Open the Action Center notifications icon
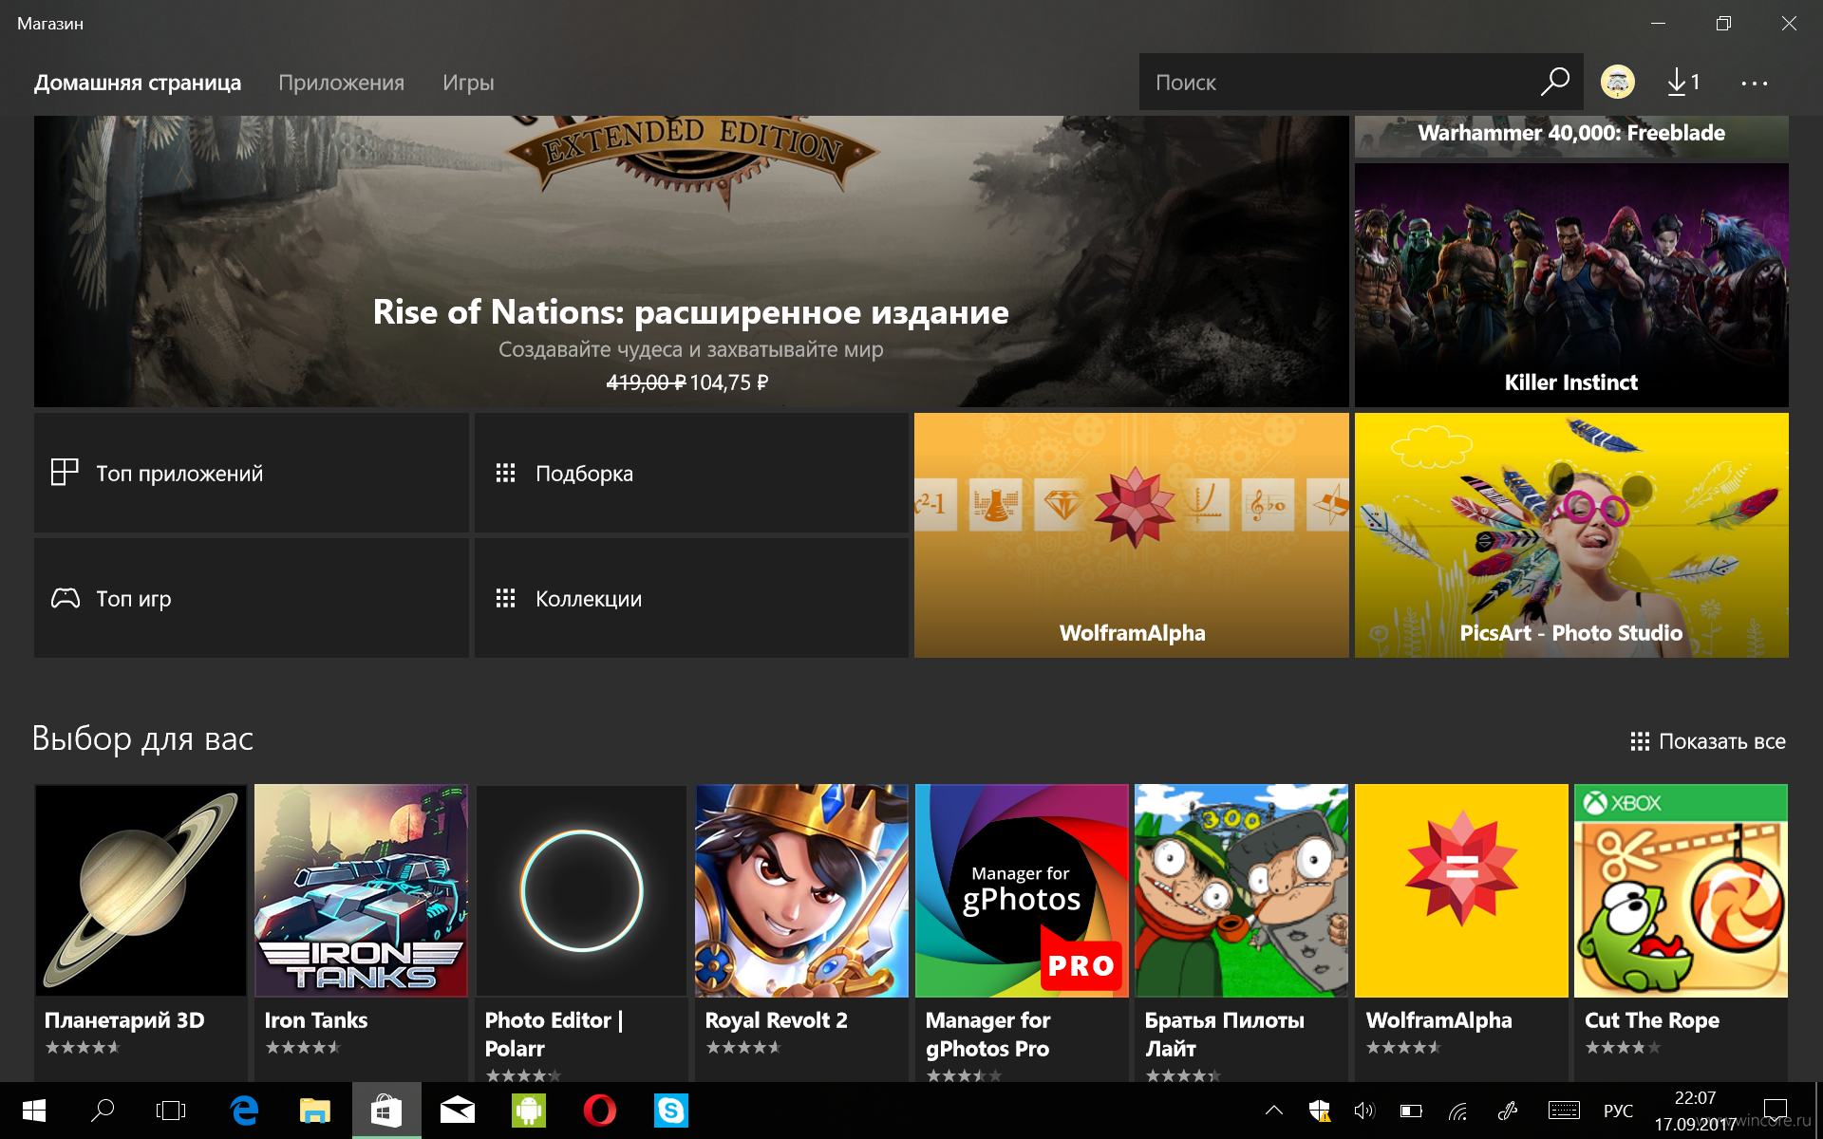 pos(1776,1111)
